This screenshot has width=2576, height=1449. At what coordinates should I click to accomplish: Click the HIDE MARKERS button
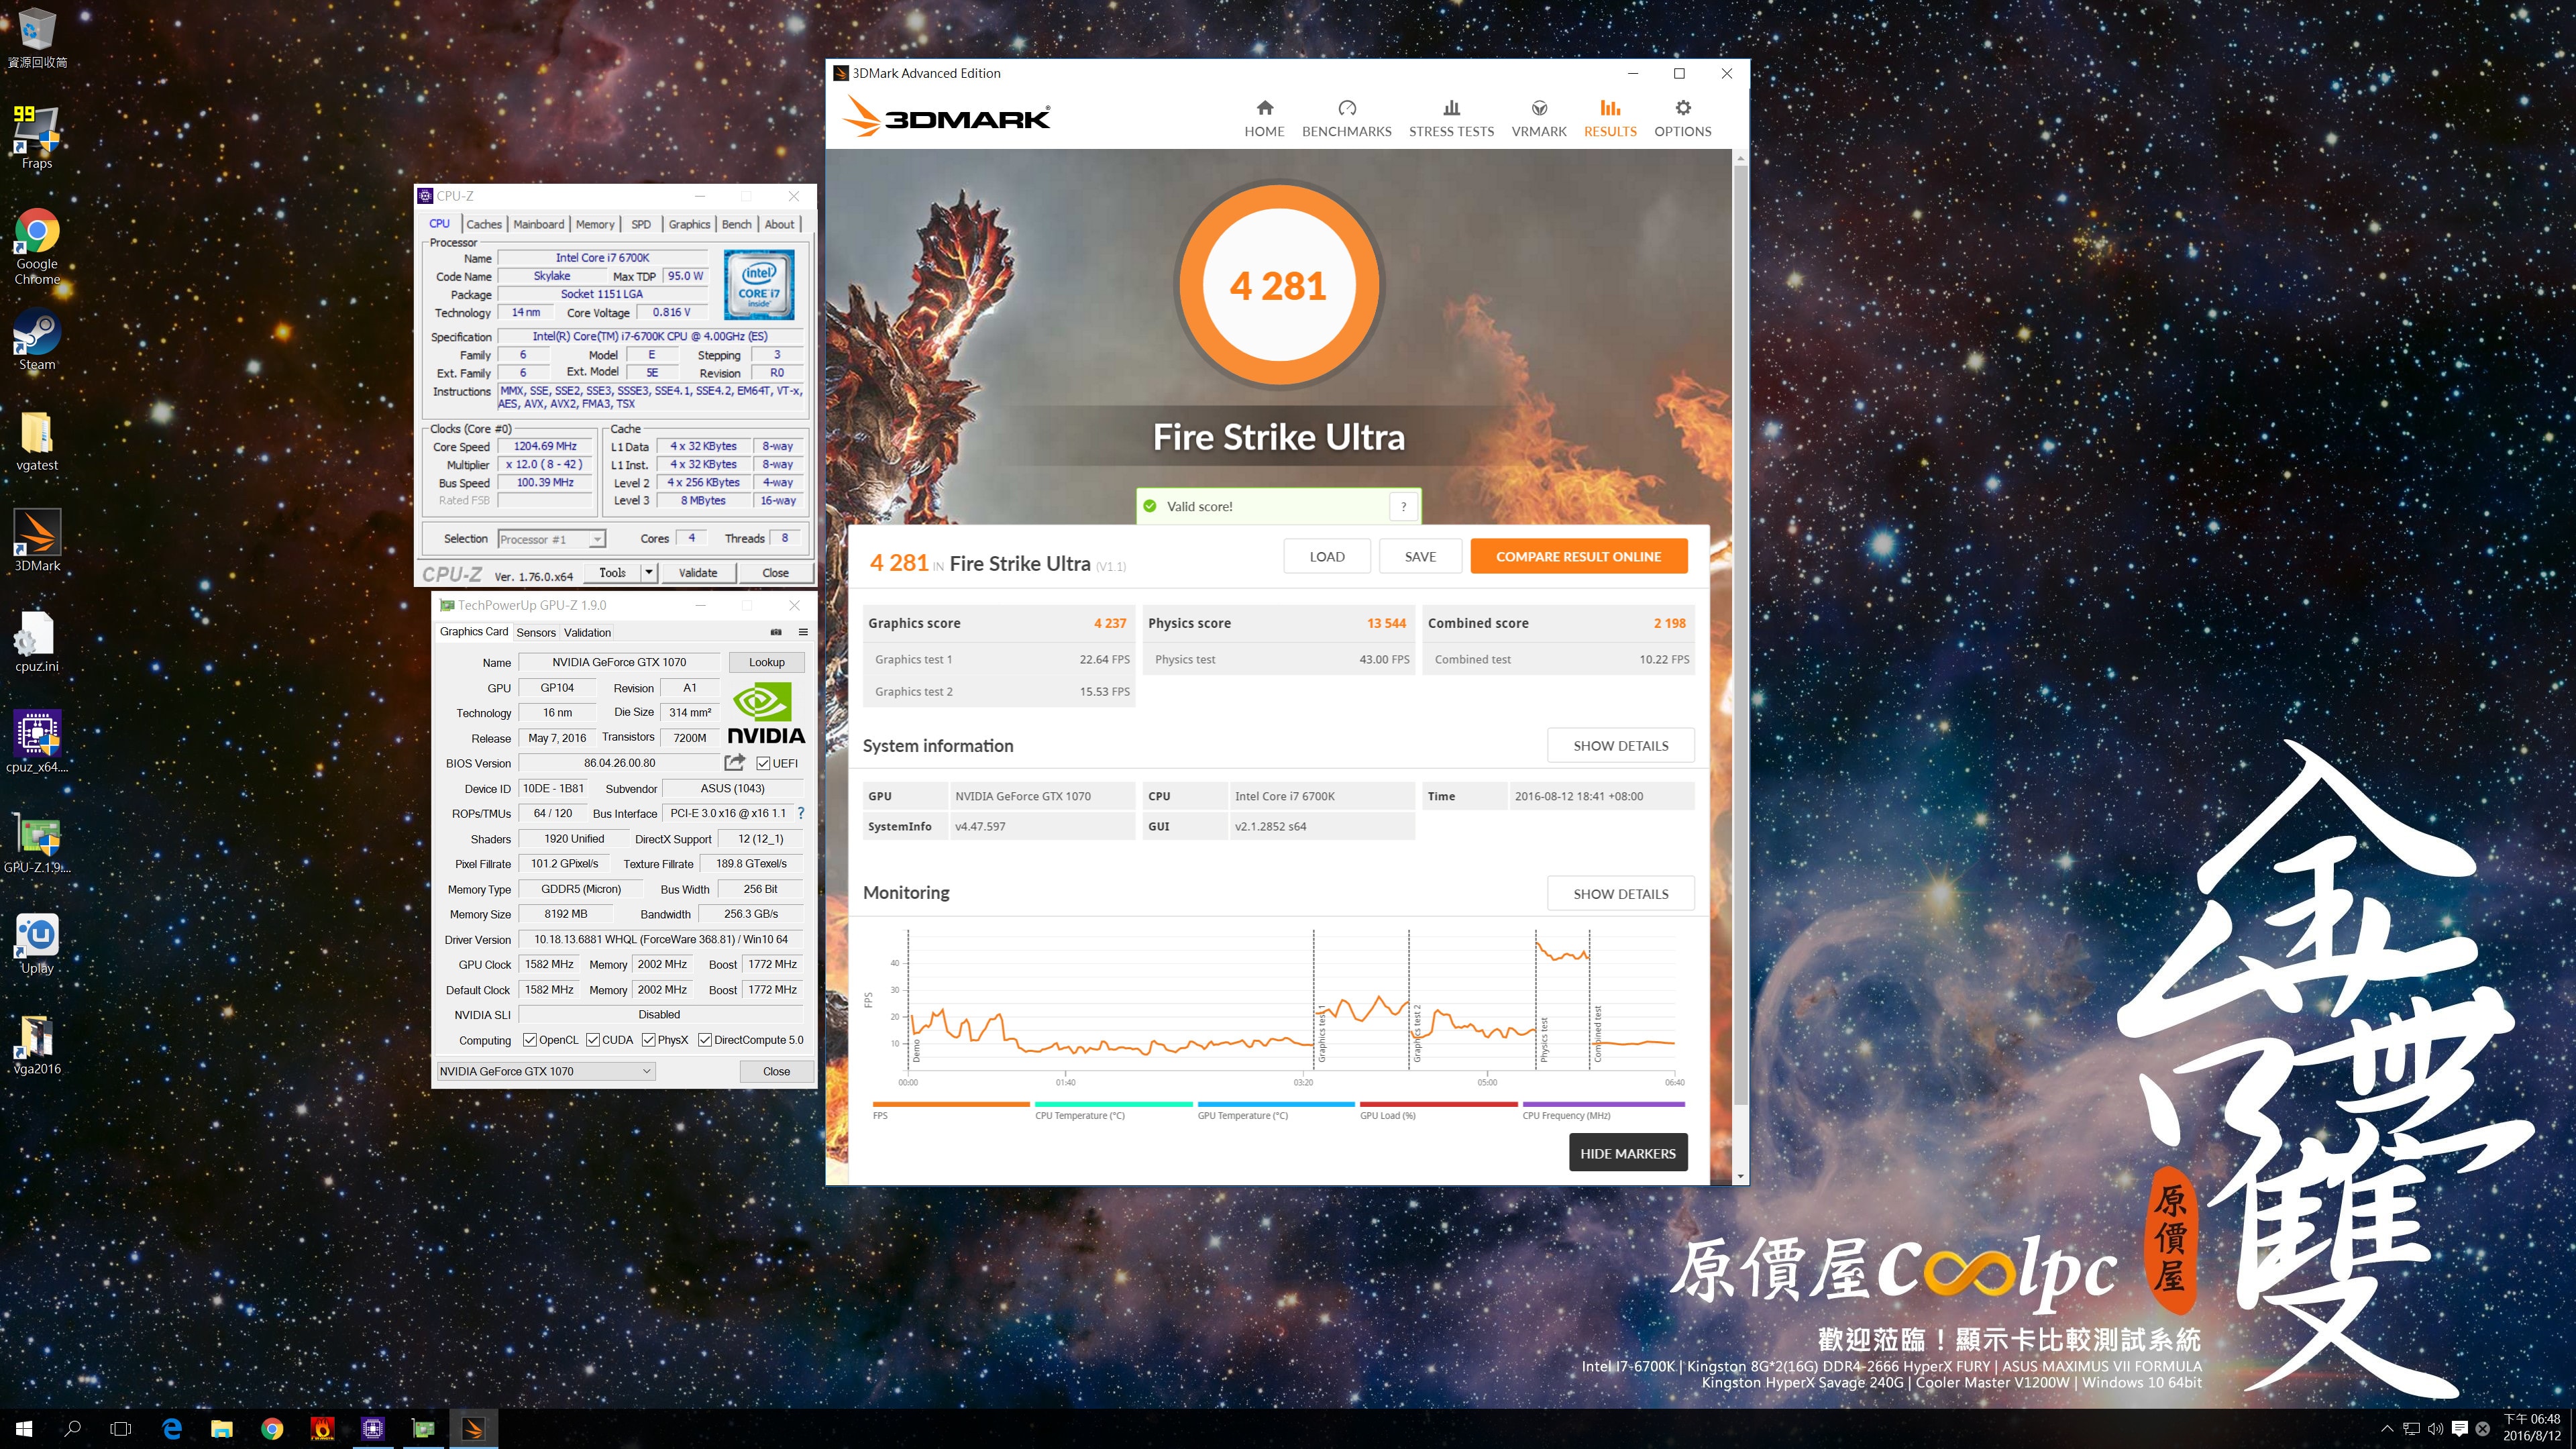(1628, 1153)
